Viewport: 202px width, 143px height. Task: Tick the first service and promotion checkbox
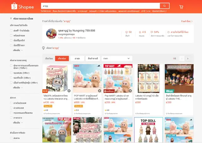click(x=11, y=31)
